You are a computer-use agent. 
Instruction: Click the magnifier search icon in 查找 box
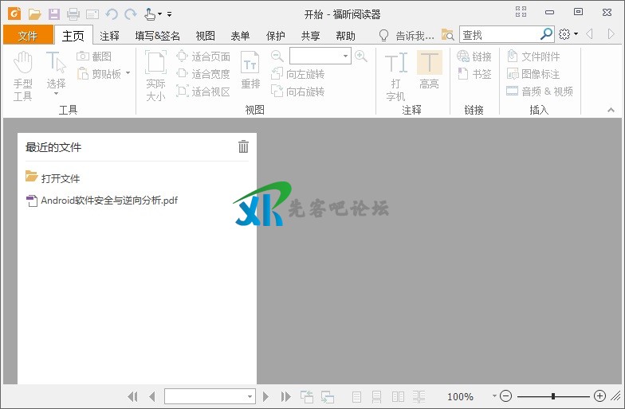[546, 34]
